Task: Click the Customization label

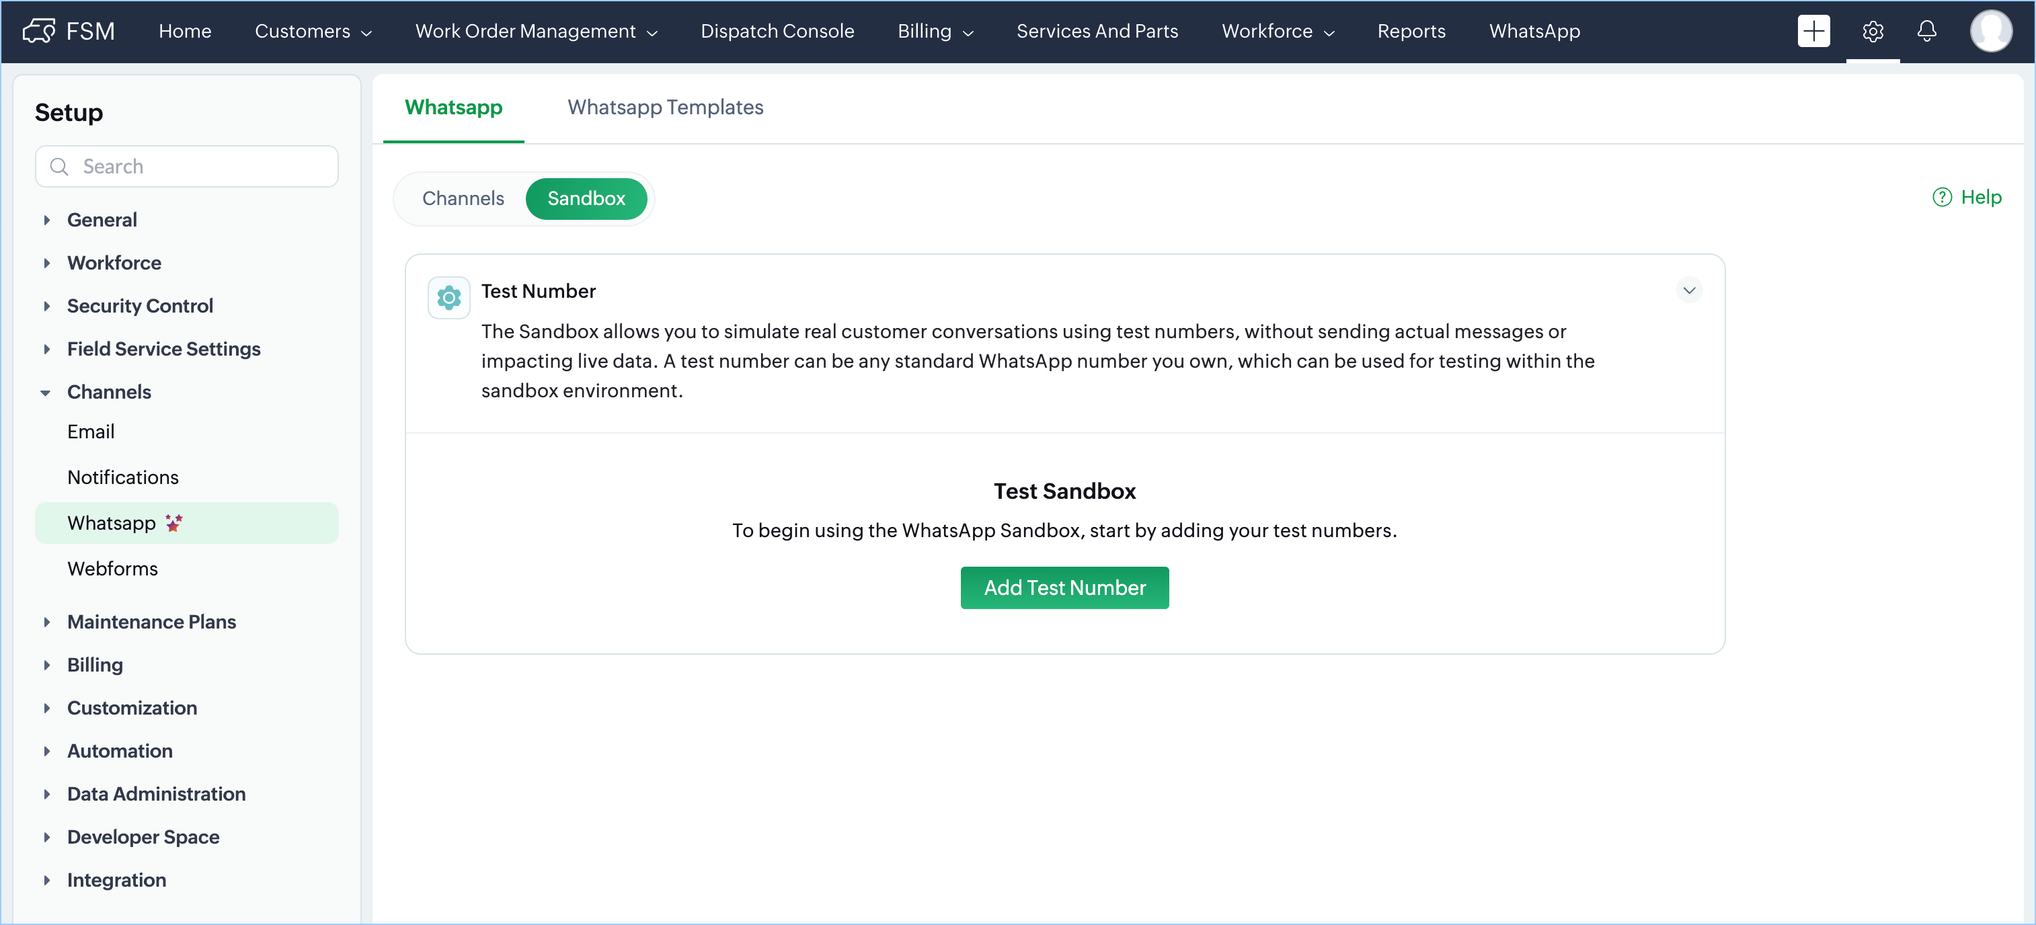Action: click(132, 708)
